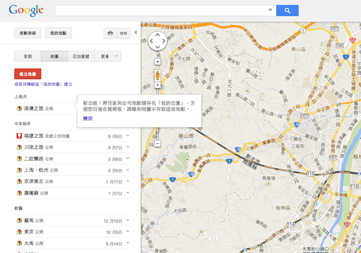Zoom in with the plus button
Image resolution: width=361 pixels, height=253 pixels.
pos(157,85)
